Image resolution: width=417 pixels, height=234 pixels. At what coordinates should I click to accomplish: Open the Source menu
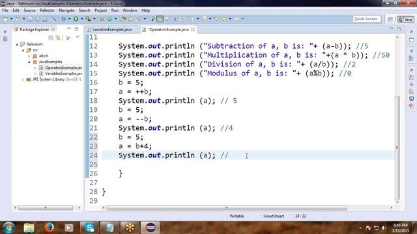pyautogui.click(x=29, y=10)
